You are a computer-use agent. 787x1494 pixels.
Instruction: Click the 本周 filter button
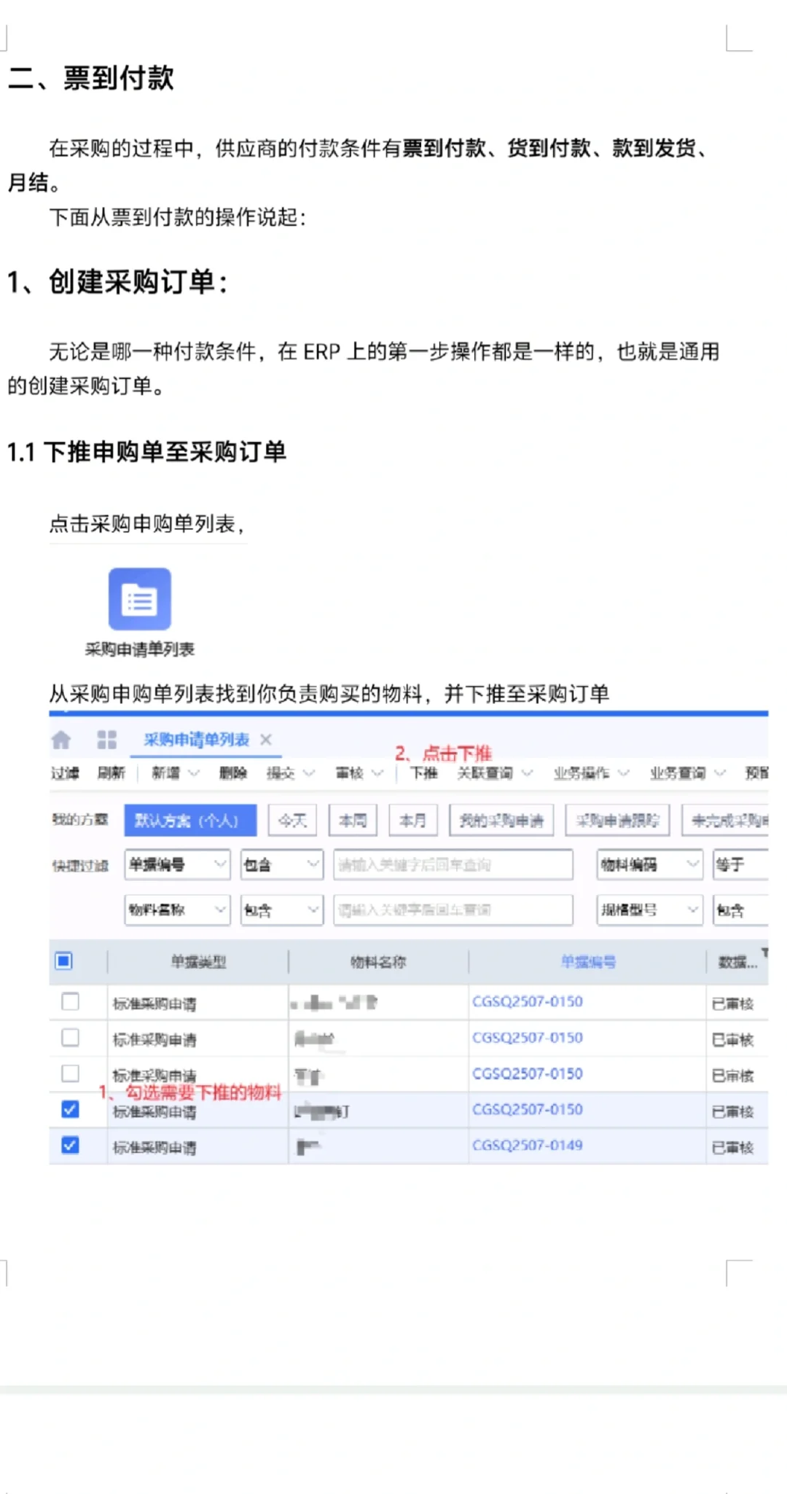pos(353,821)
